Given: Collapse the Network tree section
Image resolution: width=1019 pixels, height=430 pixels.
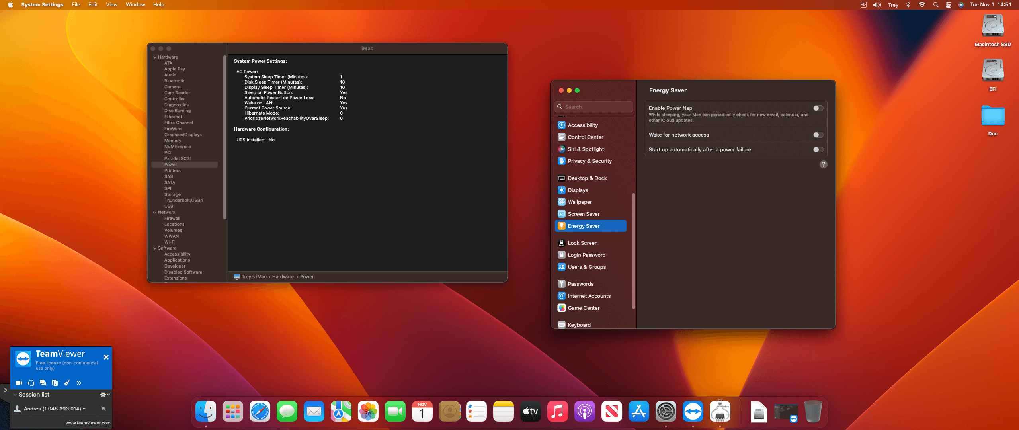Looking at the screenshot, I should click(x=155, y=213).
